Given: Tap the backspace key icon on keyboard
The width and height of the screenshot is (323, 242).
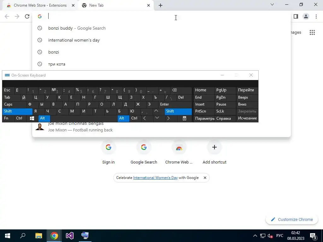Looking at the screenshot, I should click(x=181, y=90).
